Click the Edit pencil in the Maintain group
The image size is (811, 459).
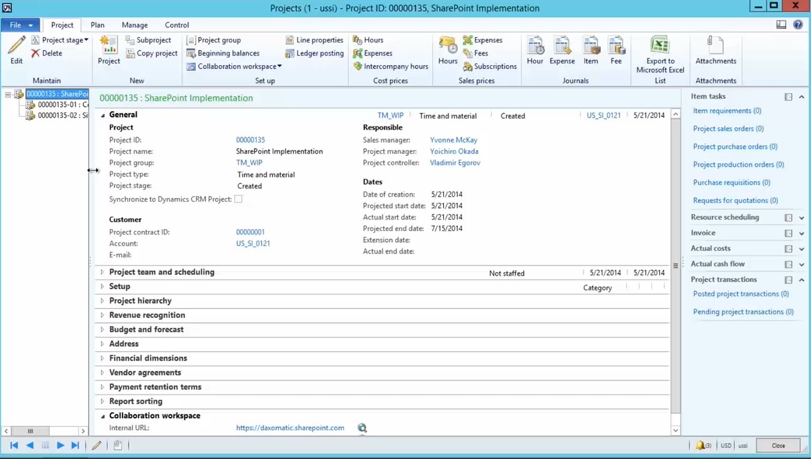tap(17, 50)
